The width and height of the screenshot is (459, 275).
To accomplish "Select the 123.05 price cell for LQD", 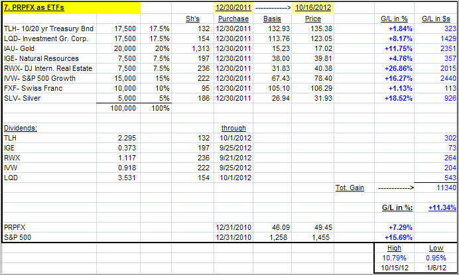I will pos(322,38).
